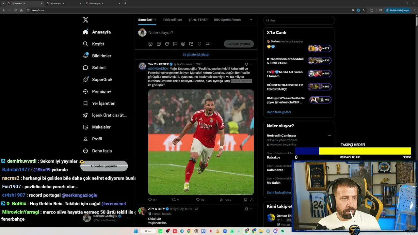The width and height of the screenshot is (418, 235).
Task: Add a new timeline tab with plus
Action: click(x=251, y=20)
